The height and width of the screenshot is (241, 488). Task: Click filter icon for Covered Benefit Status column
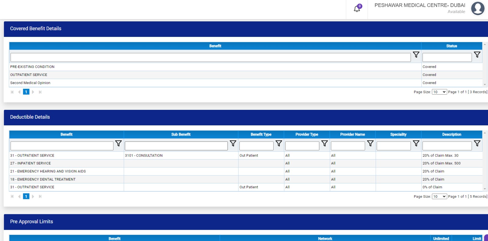point(477,55)
